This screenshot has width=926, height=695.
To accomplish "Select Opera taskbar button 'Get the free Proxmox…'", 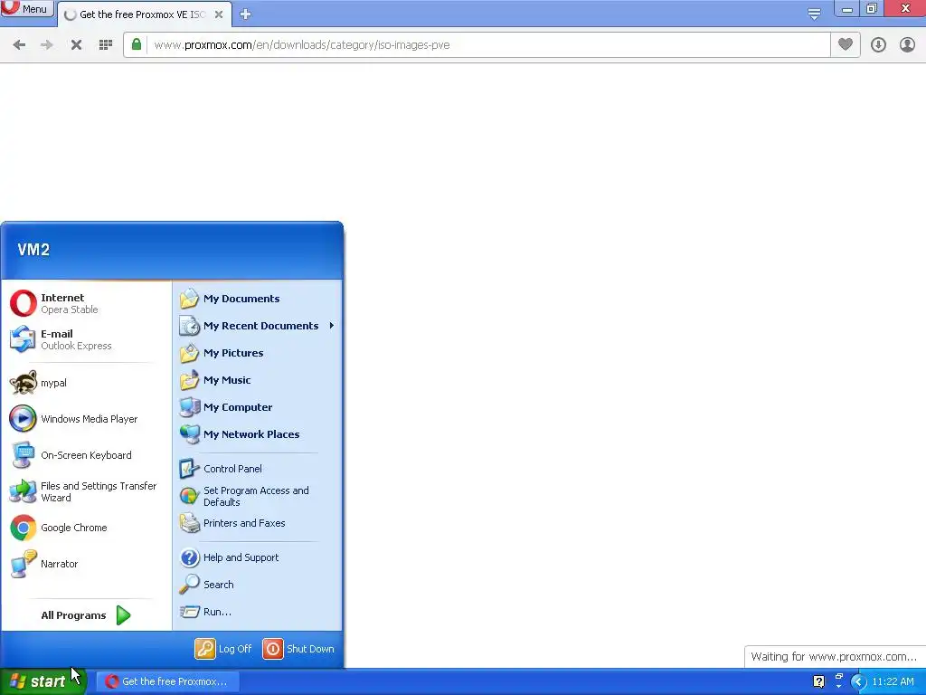I will [x=167, y=681].
